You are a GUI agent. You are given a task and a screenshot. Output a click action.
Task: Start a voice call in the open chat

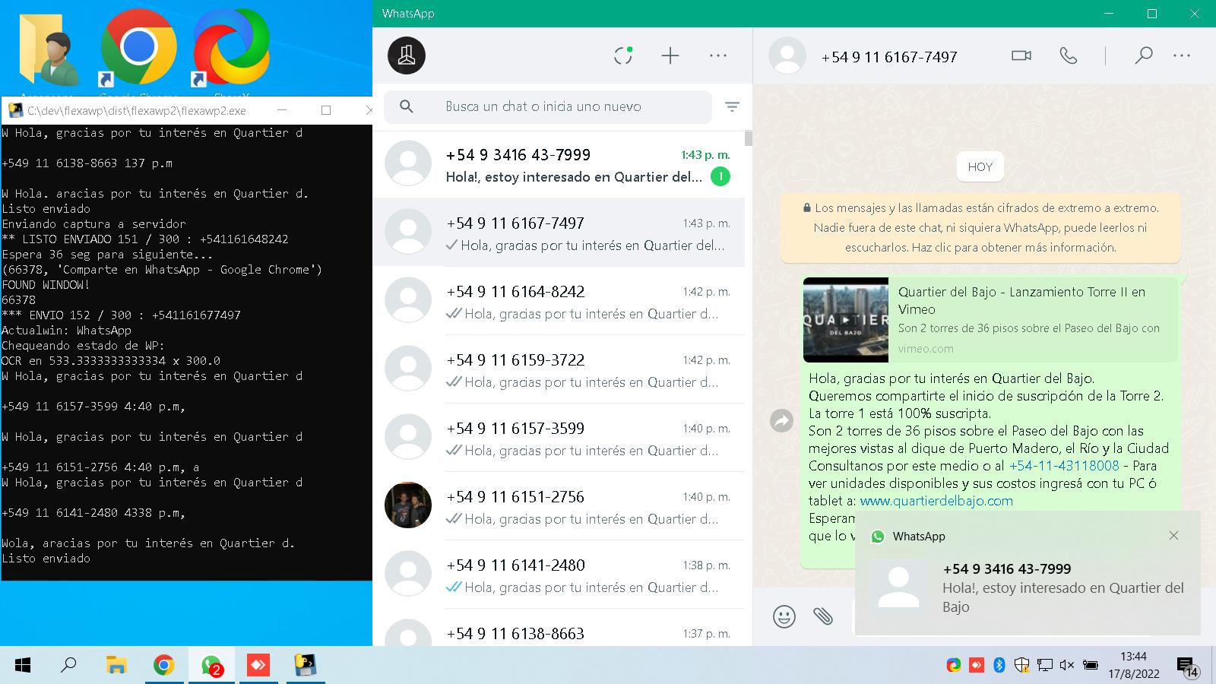pyautogui.click(x=1069, y=55)
